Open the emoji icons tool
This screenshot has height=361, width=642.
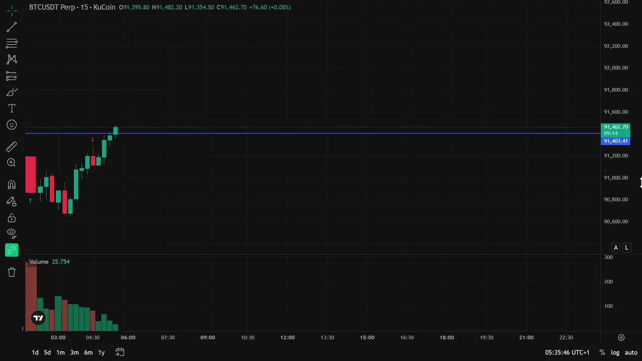coord(12,125)
